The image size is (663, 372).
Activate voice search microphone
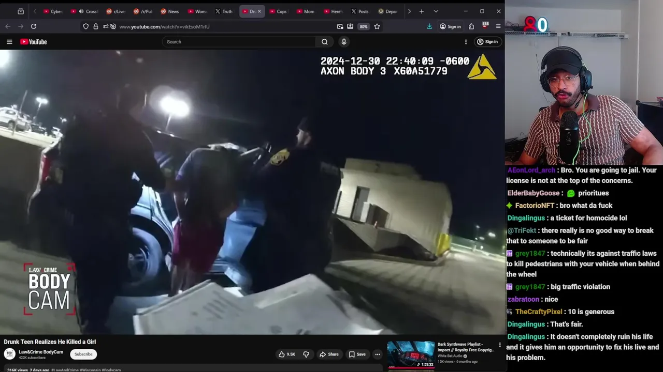pyautogui.click(x=343, y=42)
